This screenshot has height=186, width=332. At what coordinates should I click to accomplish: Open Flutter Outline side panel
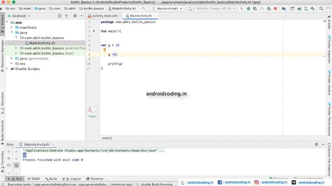point(329,83)
